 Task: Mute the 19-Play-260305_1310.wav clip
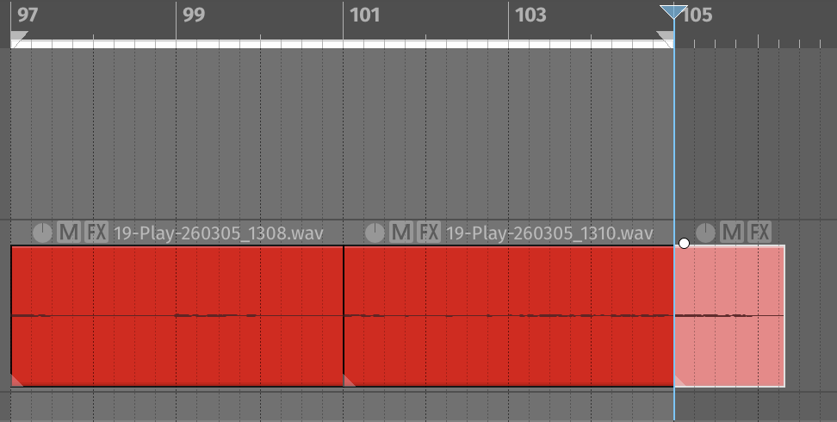(401, 233)
